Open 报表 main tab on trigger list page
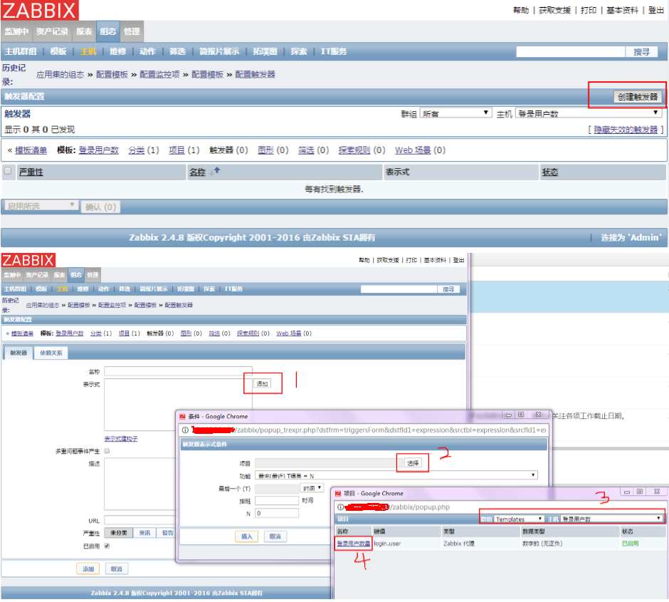 coord(84,31)
